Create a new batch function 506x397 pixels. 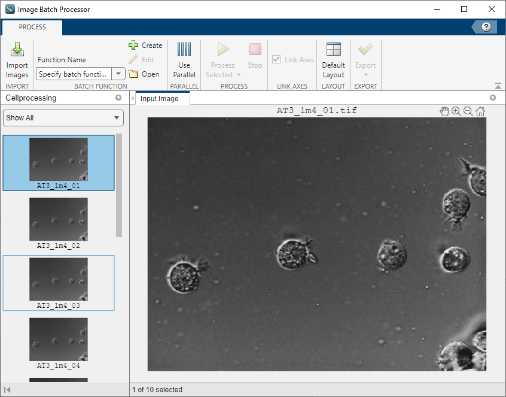point(145,46)
